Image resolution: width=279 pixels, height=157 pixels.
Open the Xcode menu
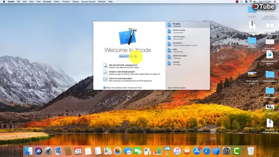[x=11, y=2]
